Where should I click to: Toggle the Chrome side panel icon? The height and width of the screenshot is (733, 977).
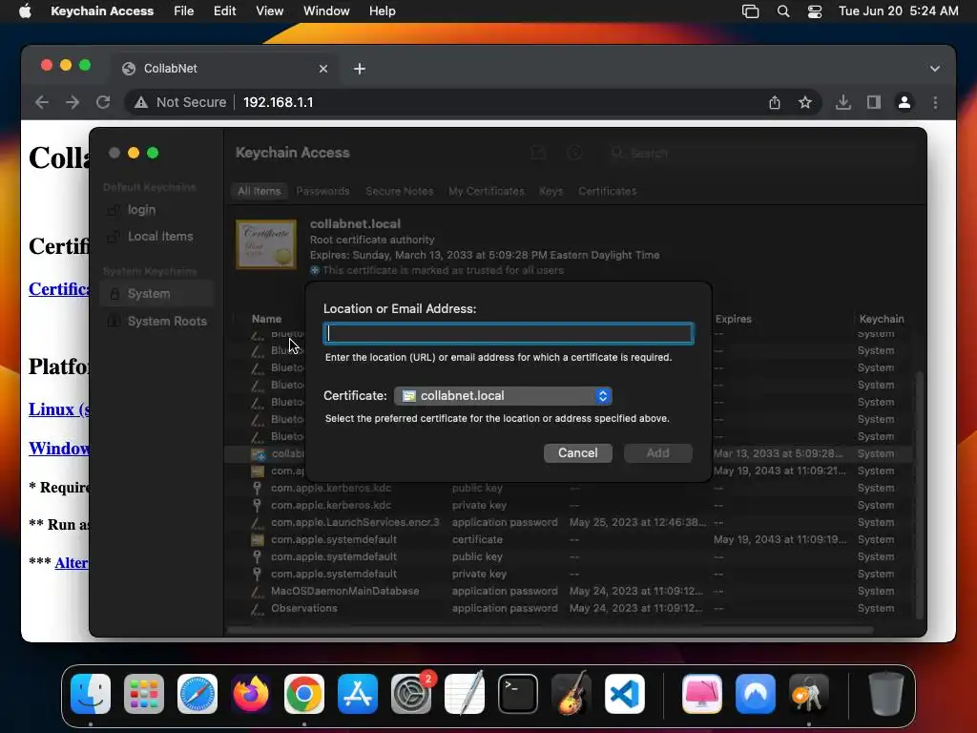coord(874,102)
